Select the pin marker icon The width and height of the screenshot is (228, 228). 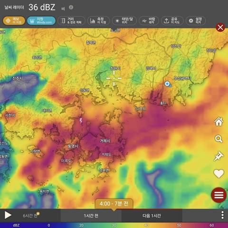219,156
